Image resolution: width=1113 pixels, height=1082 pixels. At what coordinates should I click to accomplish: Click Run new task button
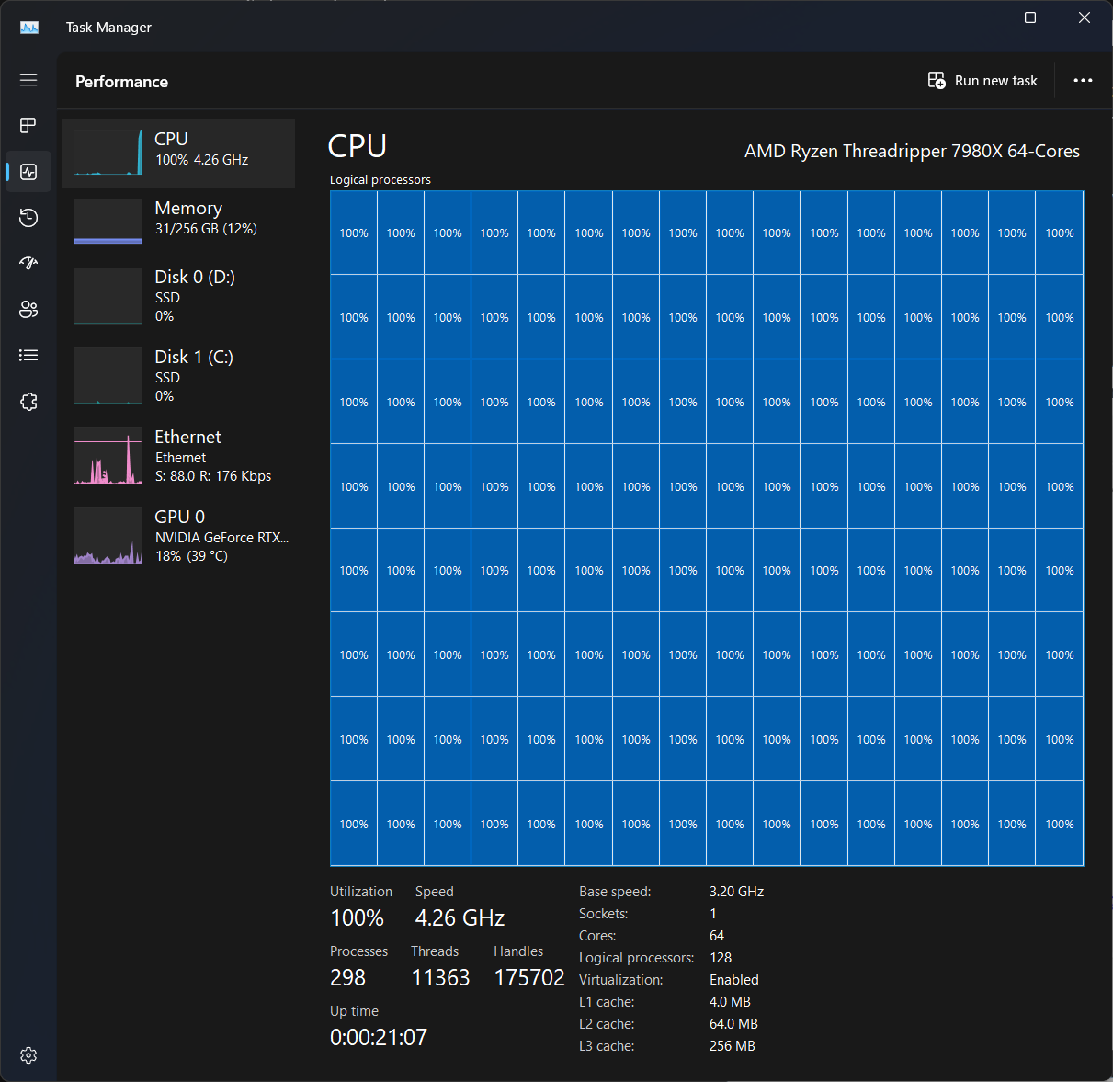tap(982, 81)
